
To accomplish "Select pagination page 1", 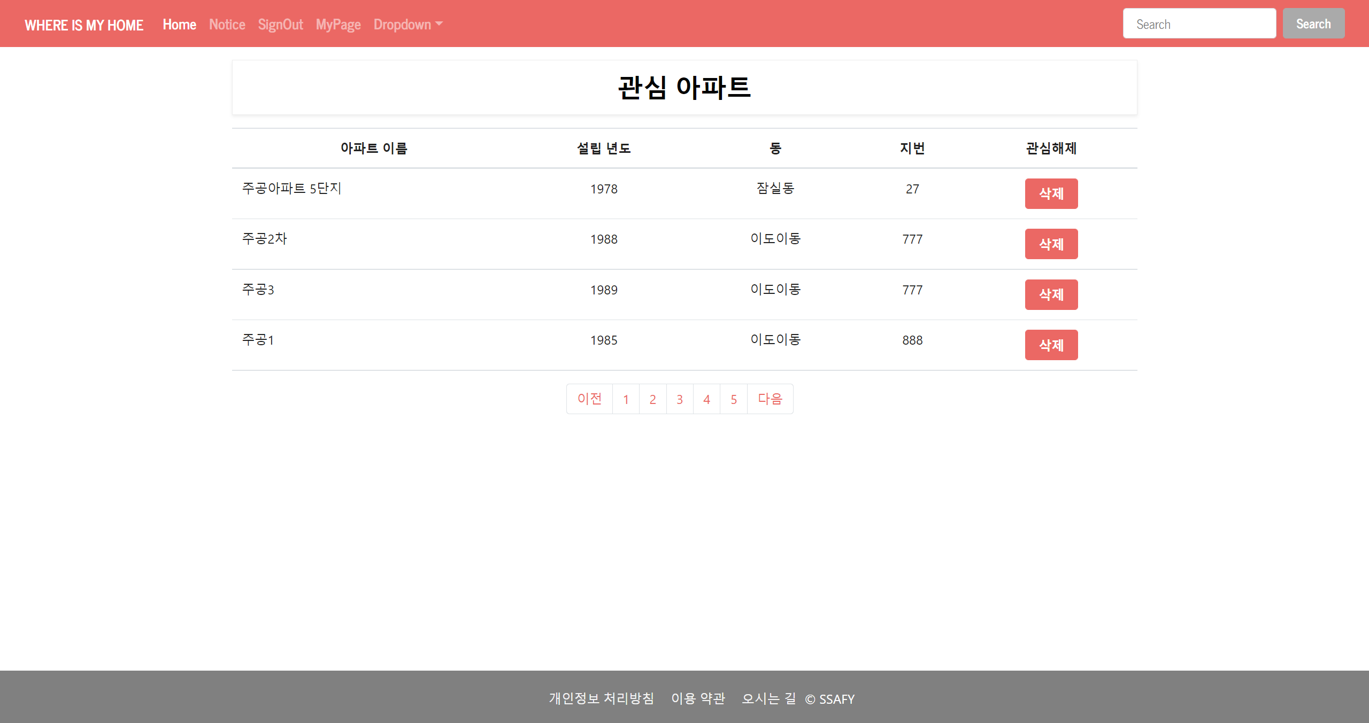I will 626,399.
